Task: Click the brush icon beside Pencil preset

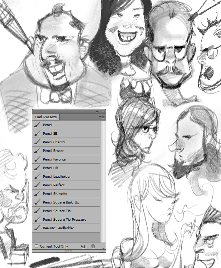Action: click(37, 125)
